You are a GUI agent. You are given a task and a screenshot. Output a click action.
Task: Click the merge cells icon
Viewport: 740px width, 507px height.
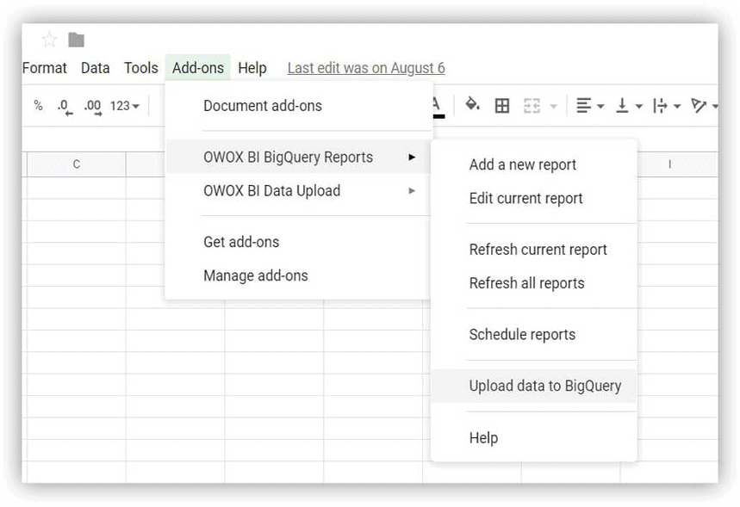pyautogui.click(x=532, y=106)
